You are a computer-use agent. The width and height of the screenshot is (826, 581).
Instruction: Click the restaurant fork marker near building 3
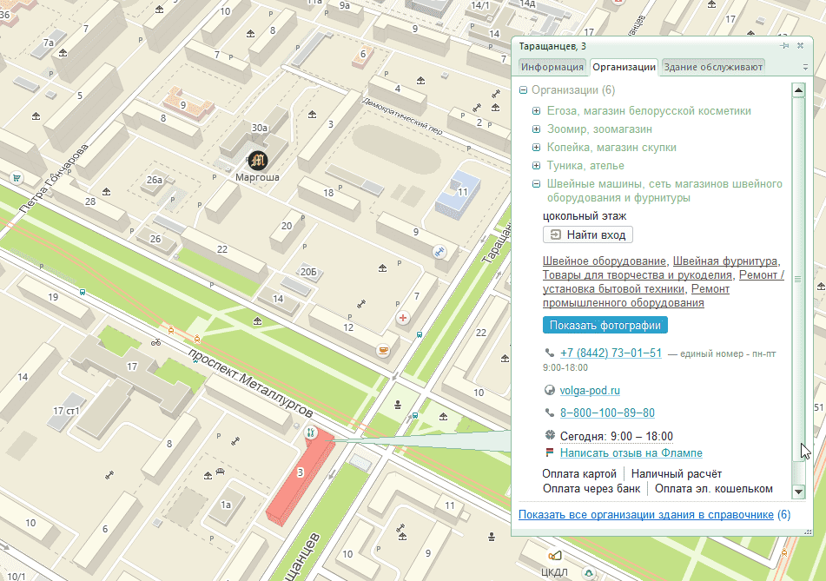pyautogui.click(x=310, y=432)
